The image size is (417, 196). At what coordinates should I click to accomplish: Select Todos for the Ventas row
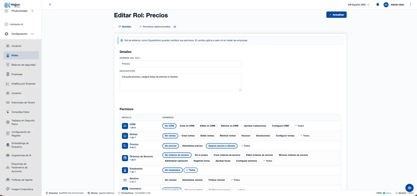coord(305,136)
